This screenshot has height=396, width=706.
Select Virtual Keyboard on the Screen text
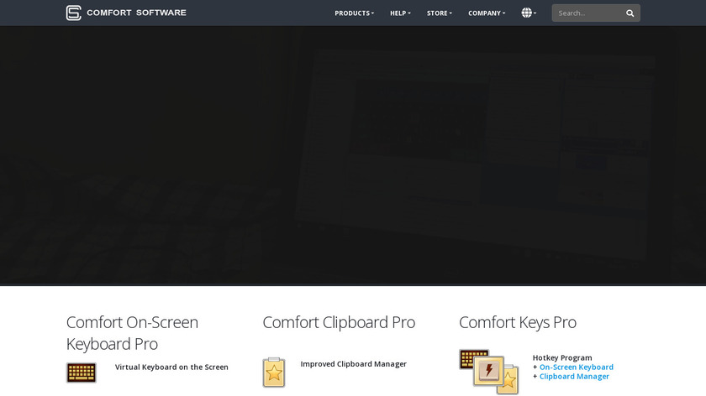click(x=171, y=367)
